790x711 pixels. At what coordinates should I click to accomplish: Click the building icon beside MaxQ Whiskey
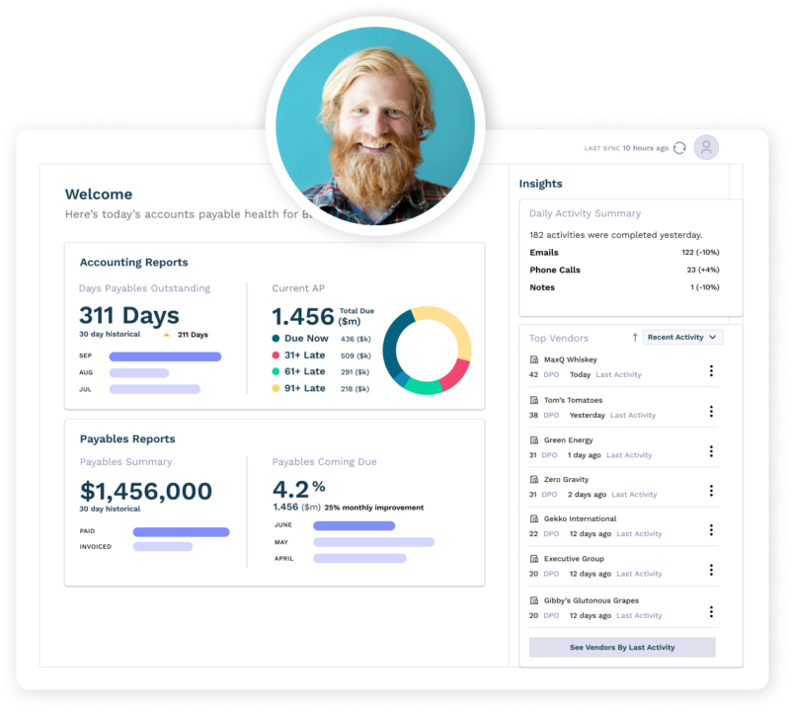coord(534,360)
